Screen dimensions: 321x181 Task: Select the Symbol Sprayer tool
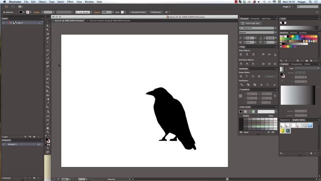click(x=48, y=112)
